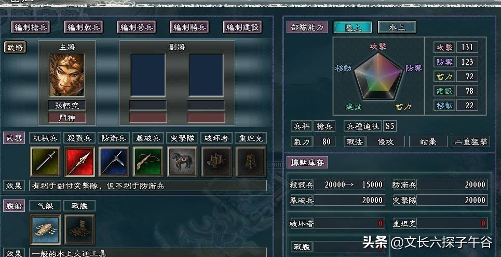Choose the dimmed 戰艦 warship icon
Image resolution: width=501 pixels, height=257 pixels.
point(79,230)
